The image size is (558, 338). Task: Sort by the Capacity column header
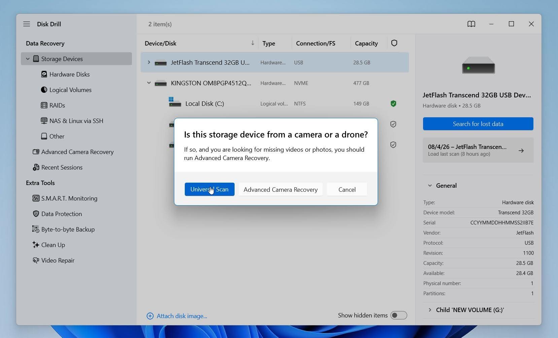[366, 43]
